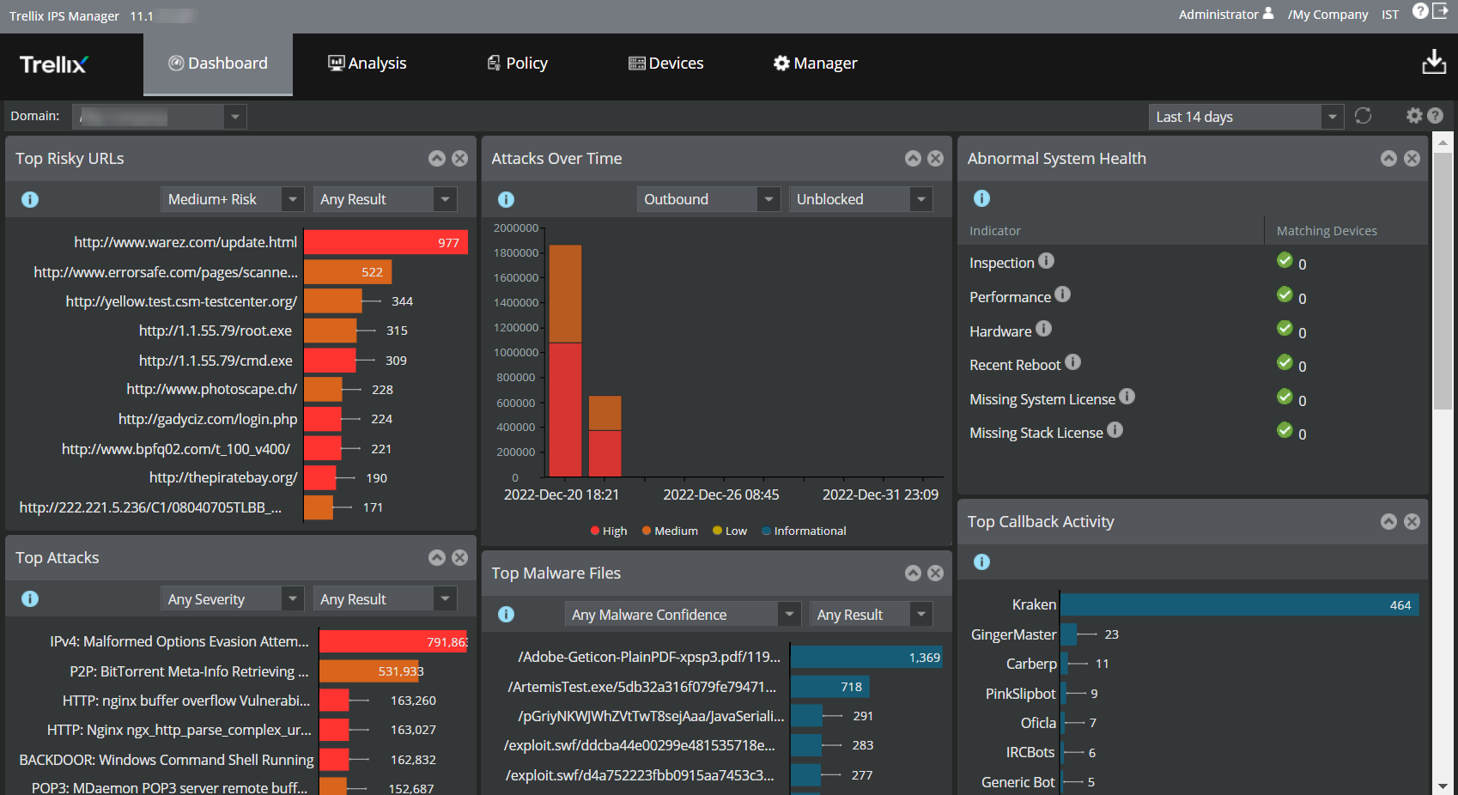Screen dimensions: 1458x795
Task: Toggle the Low severity legend item
Action: click(730, 531)
